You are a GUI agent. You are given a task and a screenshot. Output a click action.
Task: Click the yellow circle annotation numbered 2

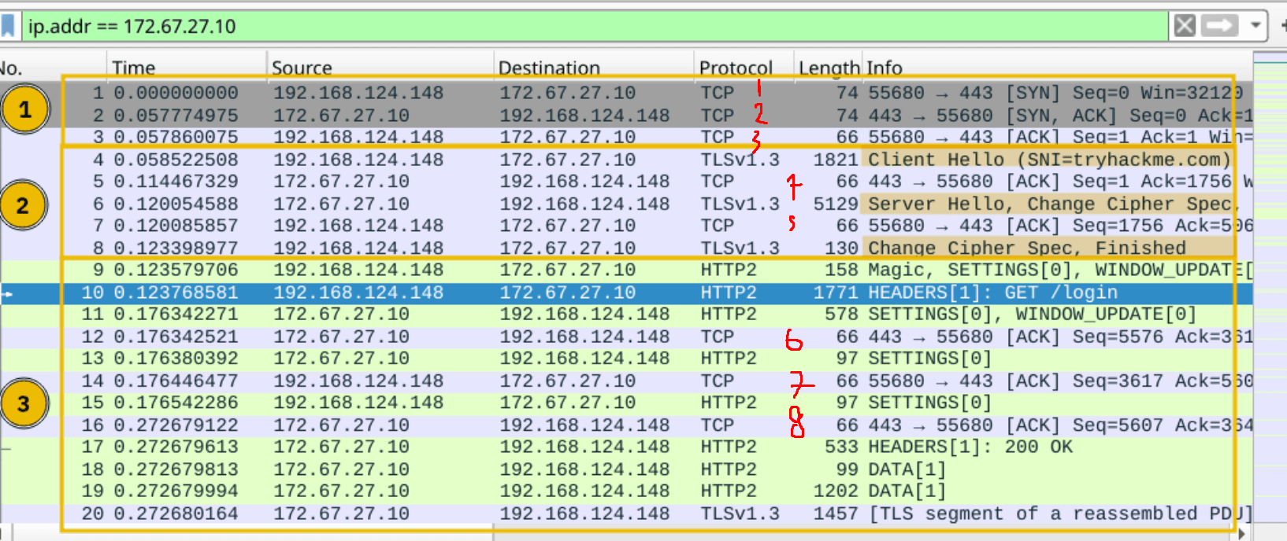point(23,206)
